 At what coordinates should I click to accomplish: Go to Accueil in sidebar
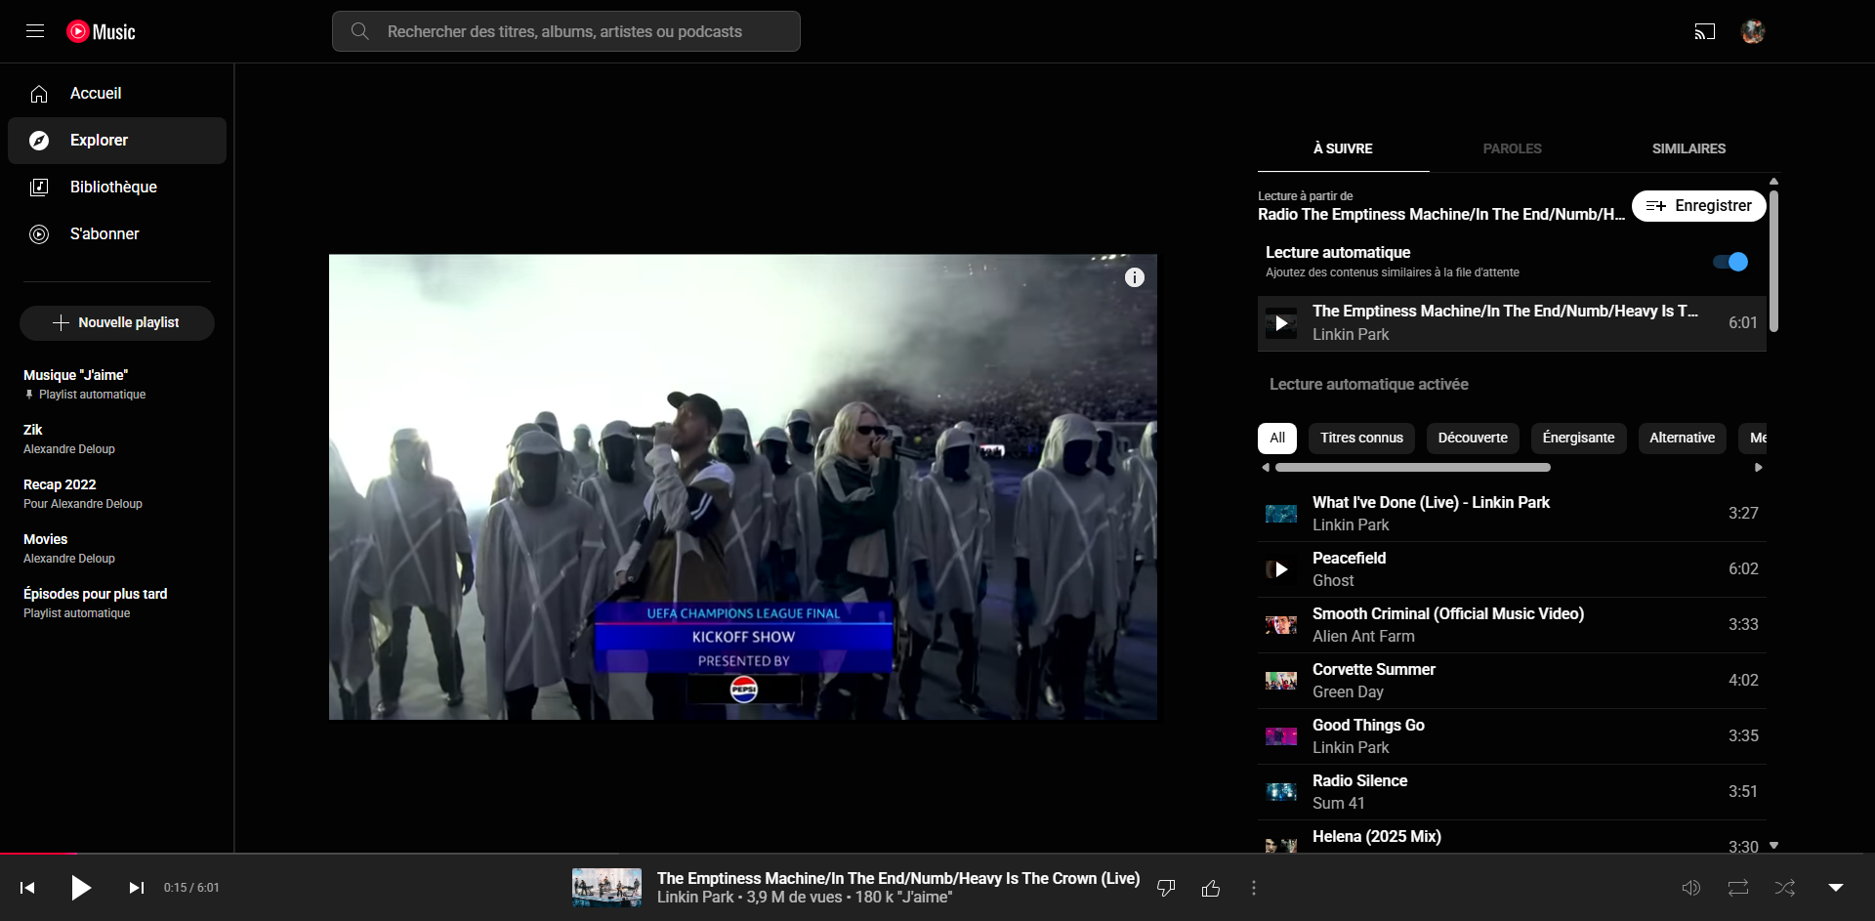[x=117, y=94]
